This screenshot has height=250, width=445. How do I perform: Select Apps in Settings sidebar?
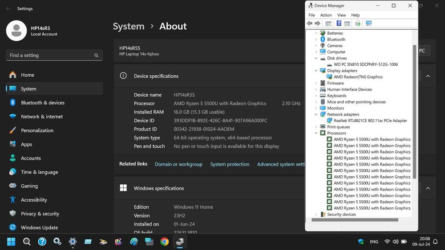(54, 144)
